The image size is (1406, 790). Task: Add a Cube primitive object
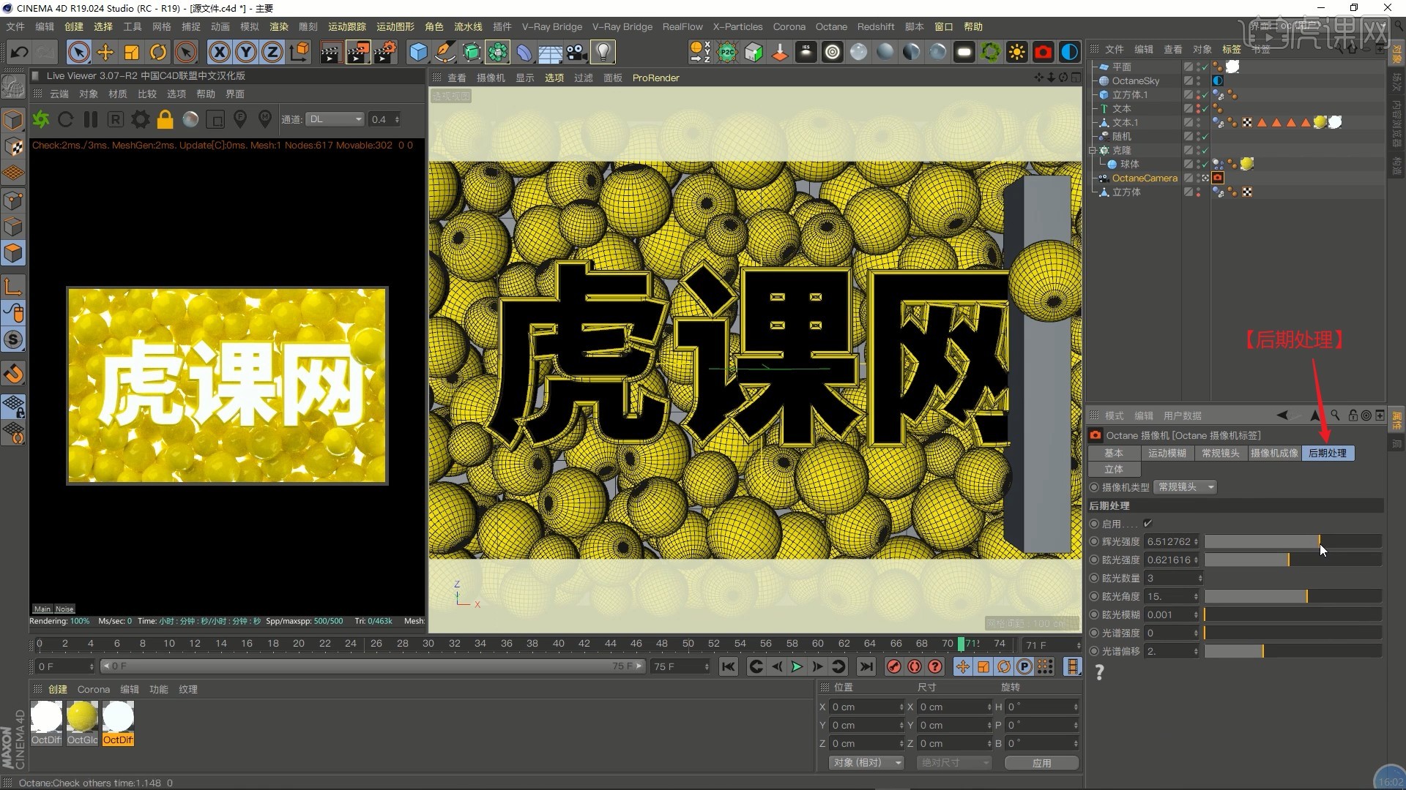[x=418, y=52]
